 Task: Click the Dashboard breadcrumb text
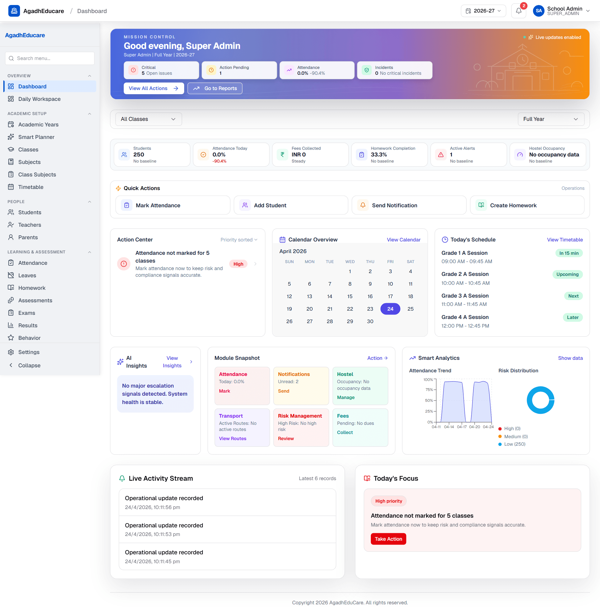click(92, 11)
